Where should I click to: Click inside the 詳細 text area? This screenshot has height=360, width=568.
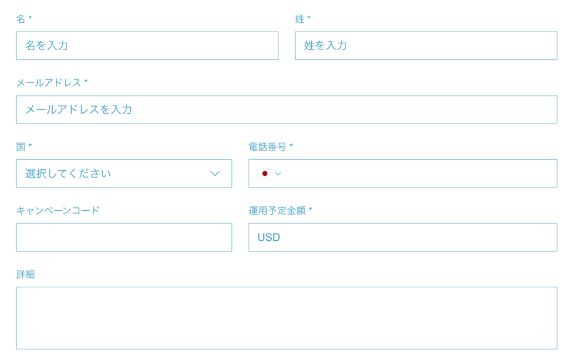click(x=287, y=318)
